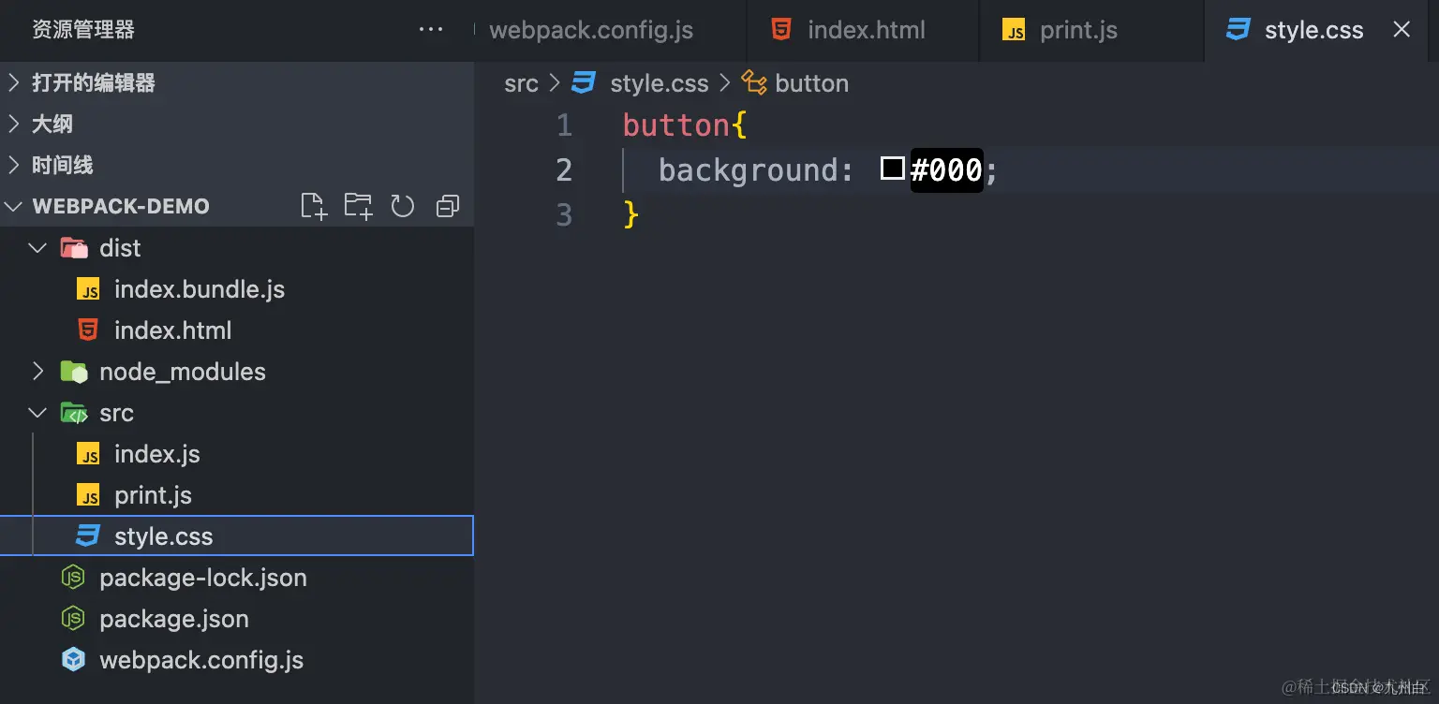Click line number 2 in the gutter

click(564, 170)
